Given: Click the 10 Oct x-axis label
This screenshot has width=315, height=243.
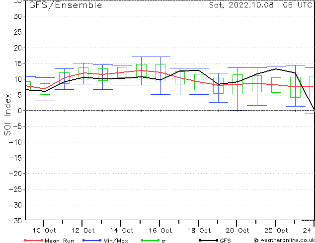Looking at the screenshot, I should (x=44, y=231).
